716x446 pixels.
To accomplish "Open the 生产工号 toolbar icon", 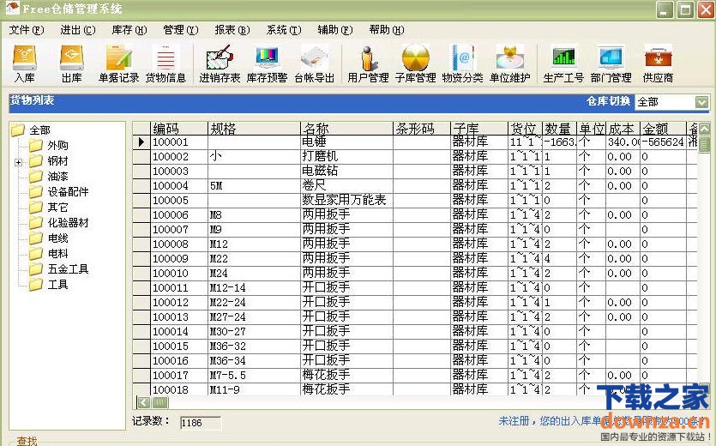I will pyautogui.click(x=563, y=63).
